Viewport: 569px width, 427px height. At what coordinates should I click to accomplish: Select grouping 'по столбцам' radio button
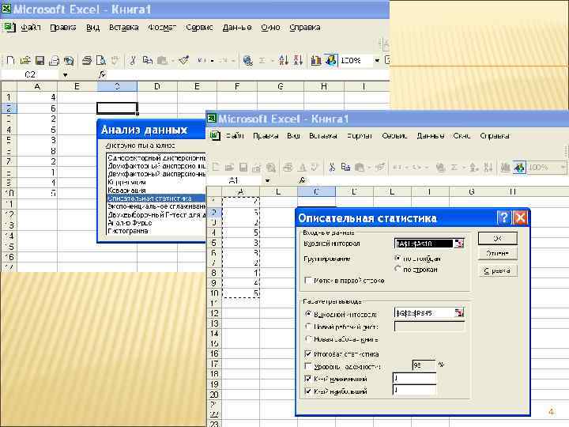tap(398, 258)
